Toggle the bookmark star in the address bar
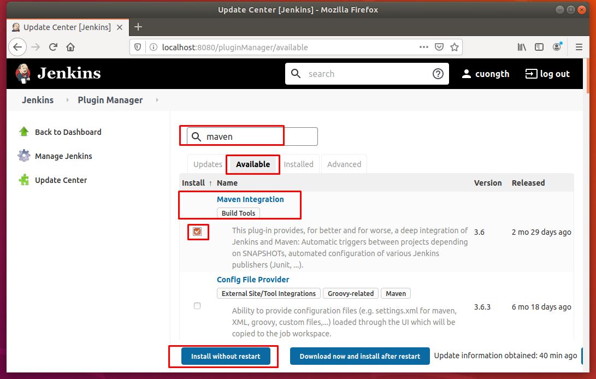Image resolution: width=596 pixels, height=379 pixels. click(455, 47)
